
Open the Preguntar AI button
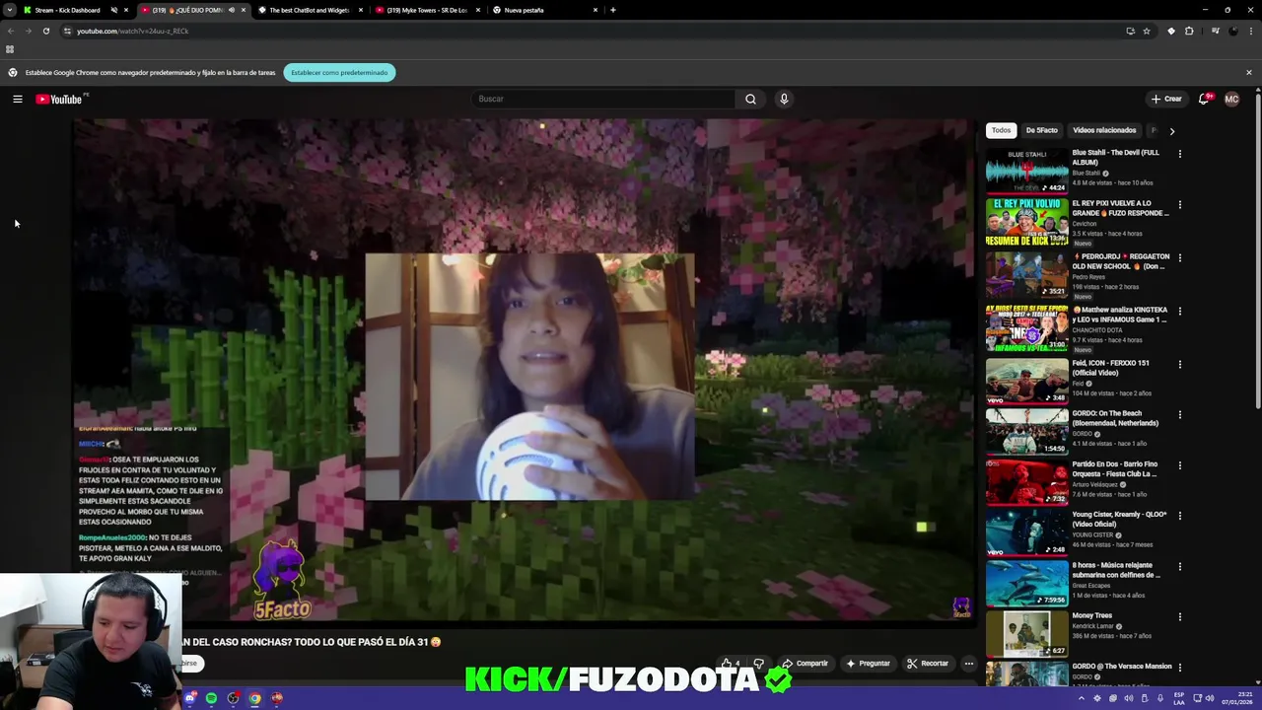click(x=868, y=664)
